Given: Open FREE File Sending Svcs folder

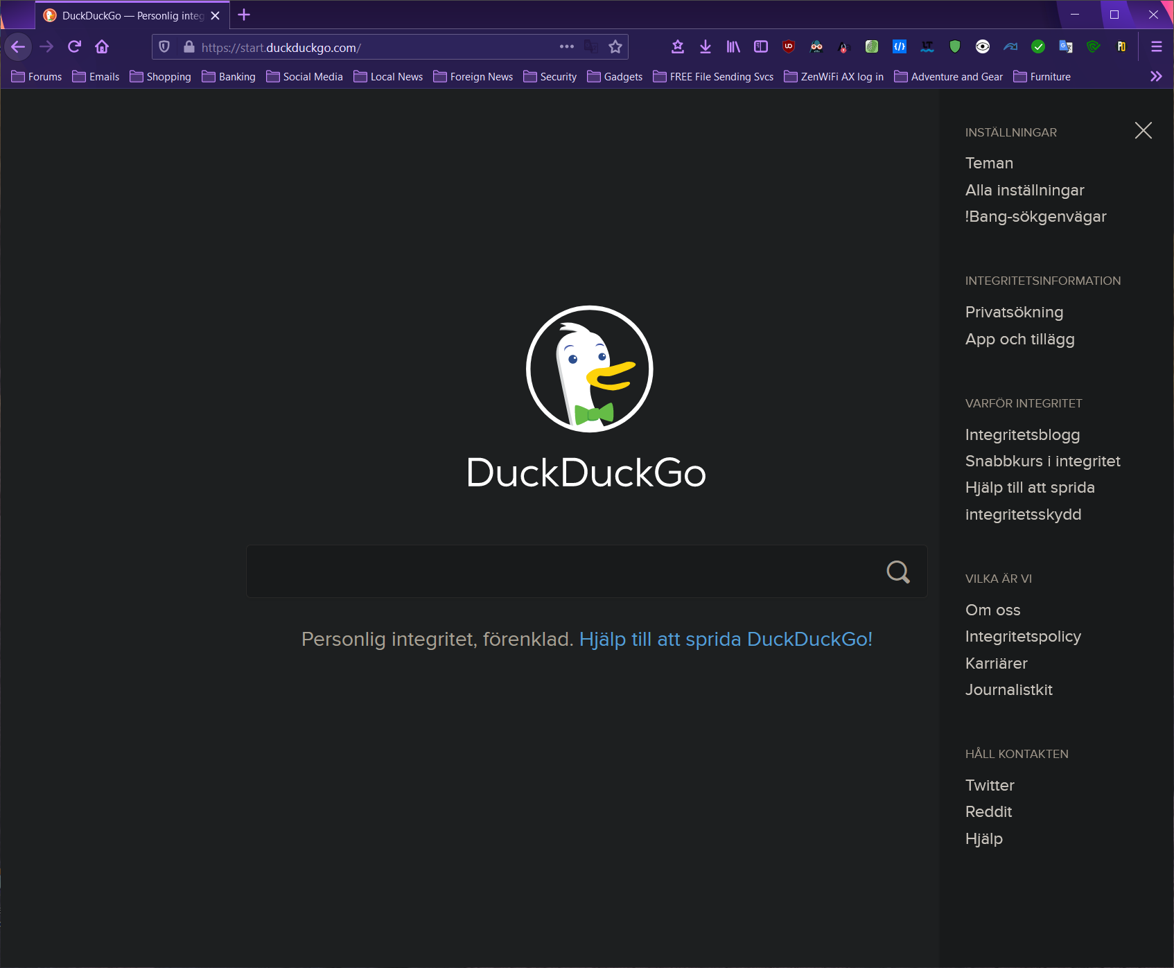Looking at the screenshot, I should [713, 77].
